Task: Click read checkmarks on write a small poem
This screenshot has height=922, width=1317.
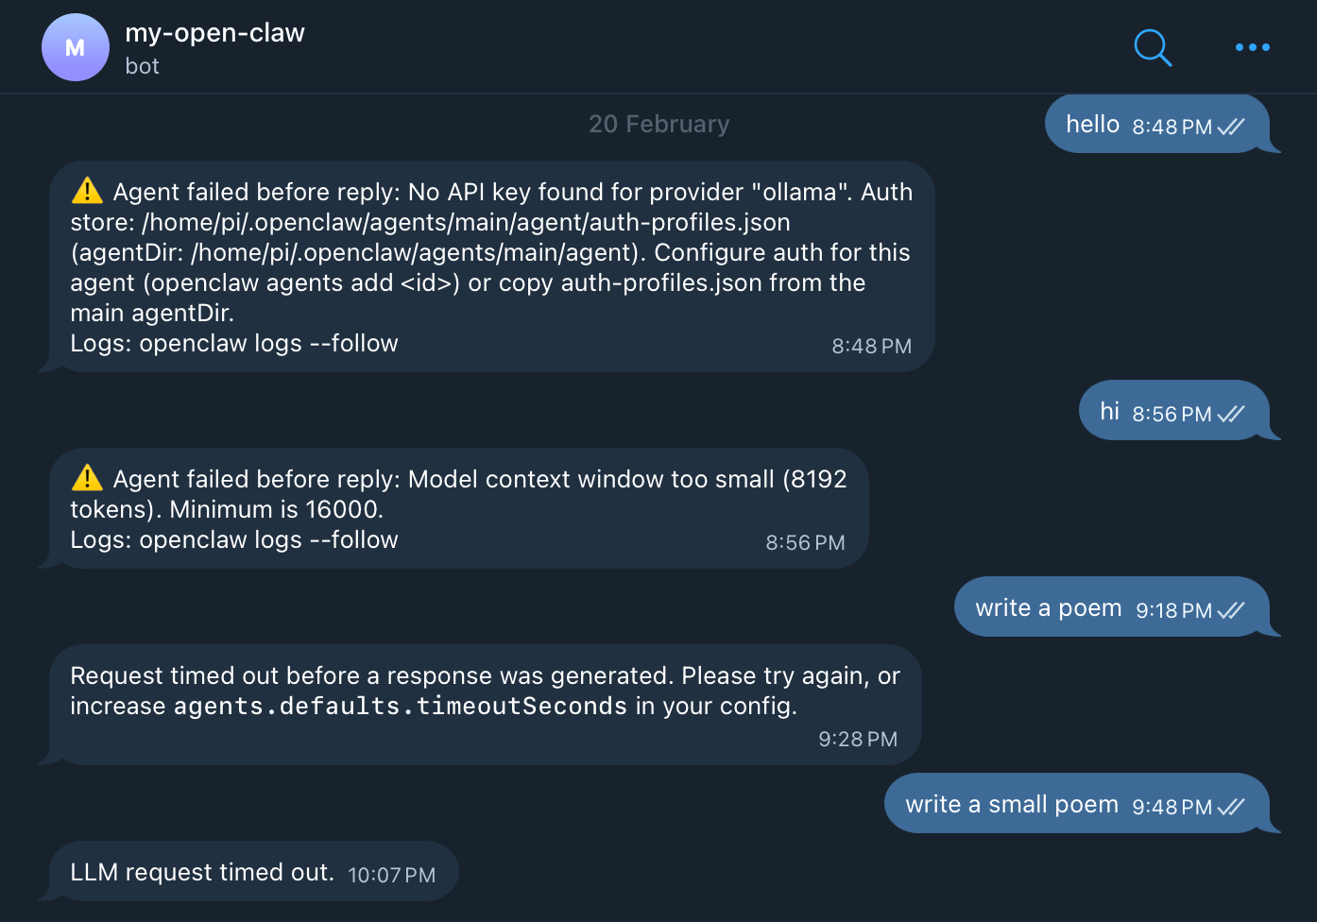Action: (x=1231, y=807)
